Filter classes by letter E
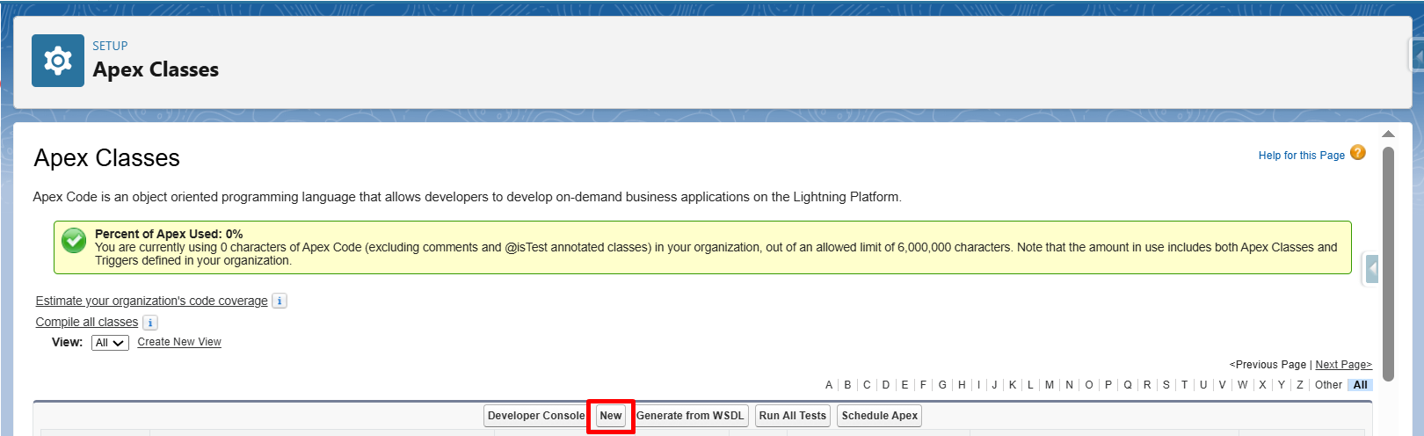This screenshot has width=1424, height=436. (x=905, y=385)
